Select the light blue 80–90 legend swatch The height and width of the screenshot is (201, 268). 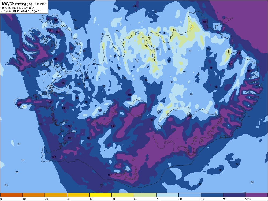point(190,195)
